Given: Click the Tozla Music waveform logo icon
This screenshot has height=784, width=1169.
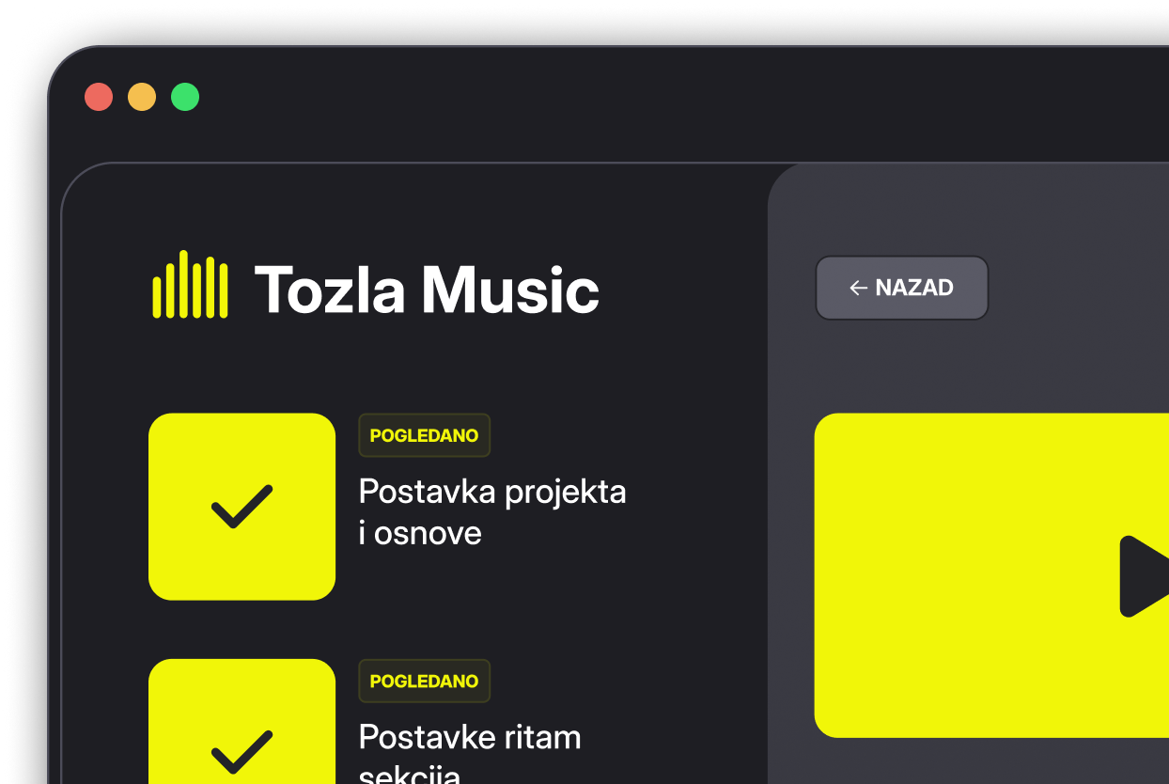Looking at the screenshot, I should click(x=190, y=285).
